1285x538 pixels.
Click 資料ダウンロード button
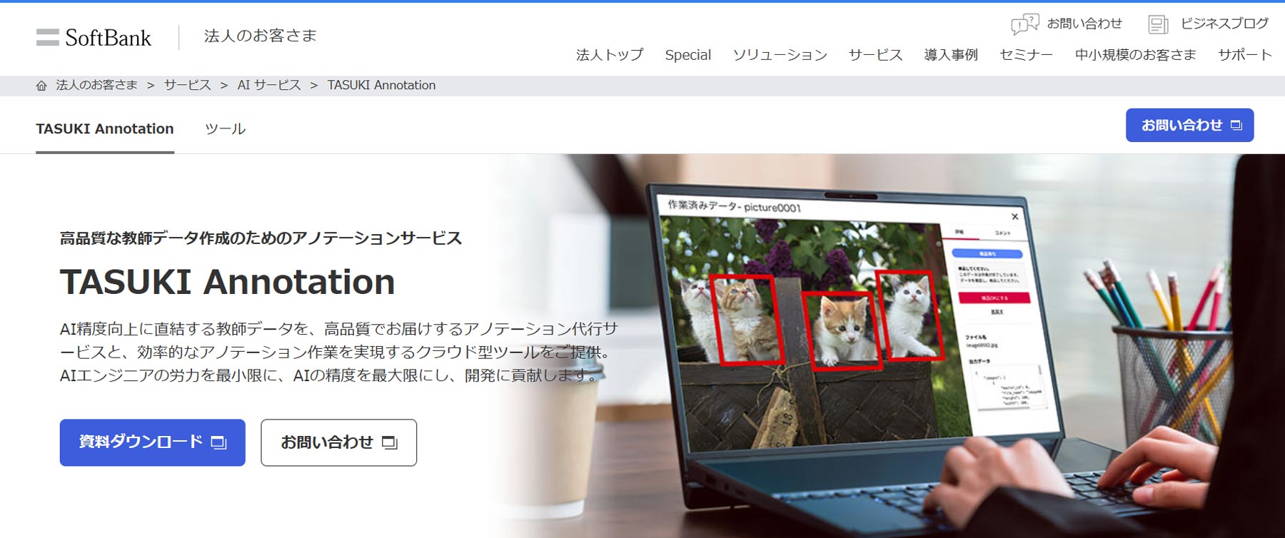[152, 442]
